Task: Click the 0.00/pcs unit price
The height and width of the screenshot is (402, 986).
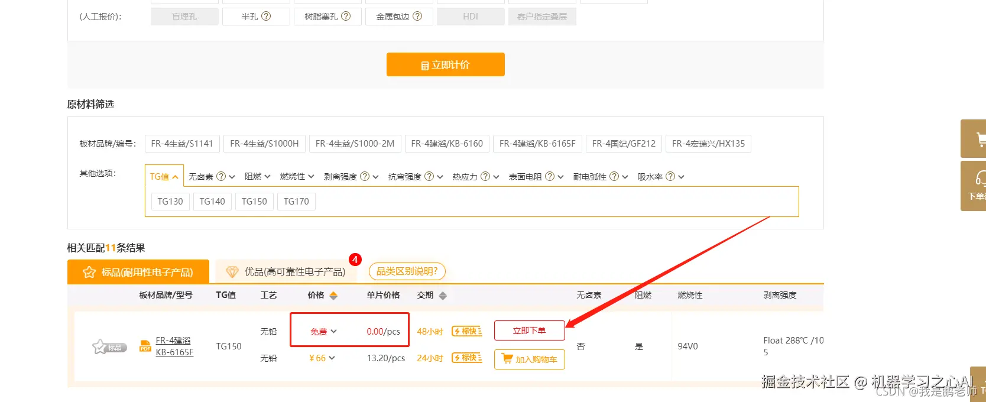Action: (383, 332)
